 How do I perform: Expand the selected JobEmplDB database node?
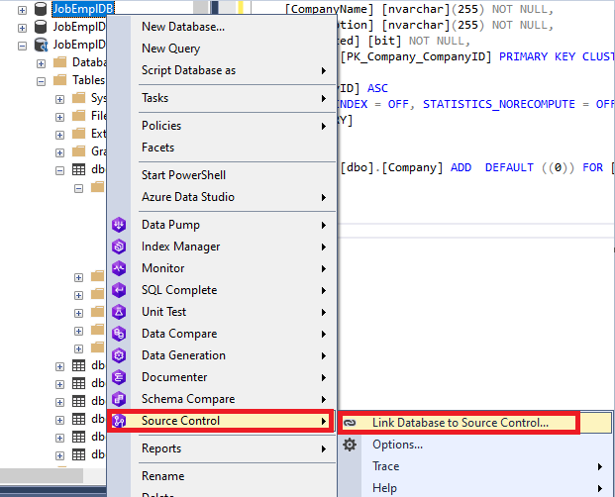tap(23, 10)
